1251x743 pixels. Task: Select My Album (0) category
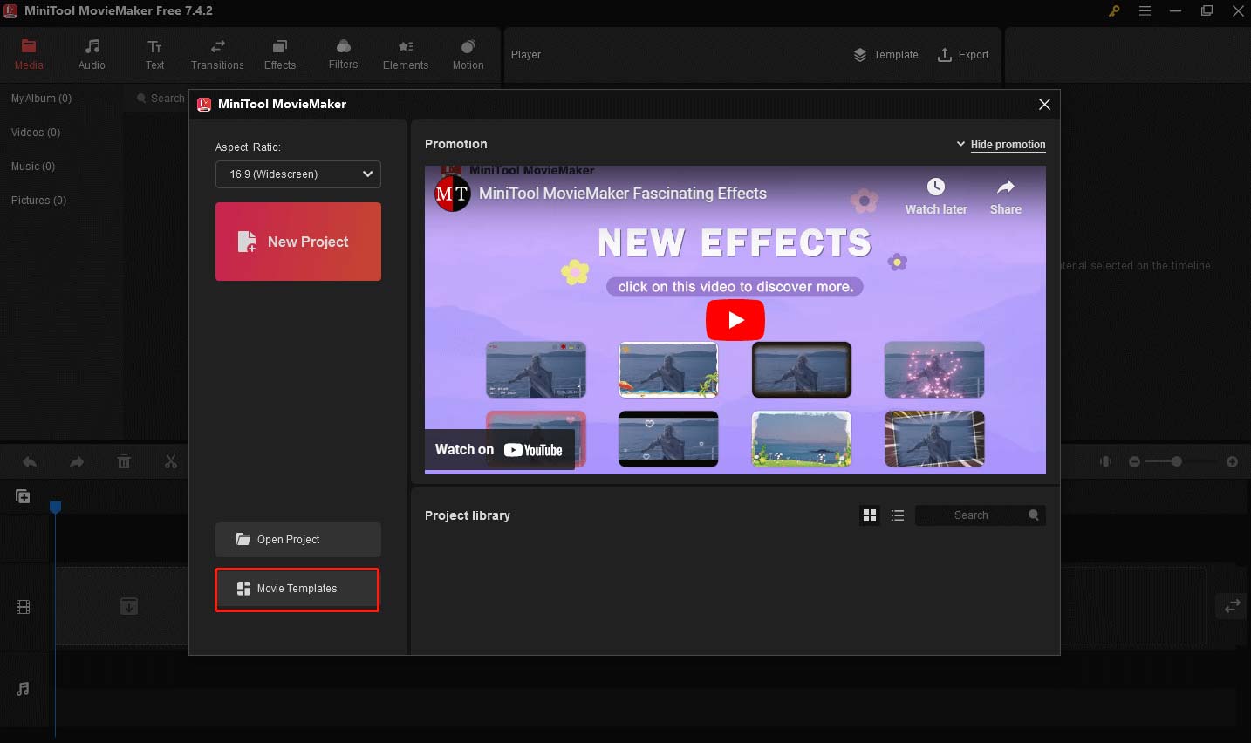click(41, 99)
